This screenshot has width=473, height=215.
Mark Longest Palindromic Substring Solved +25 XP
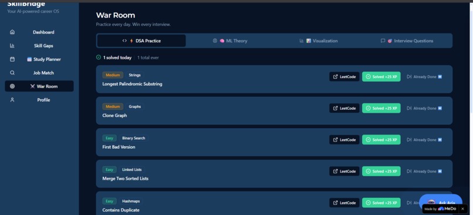click(381, 77)
